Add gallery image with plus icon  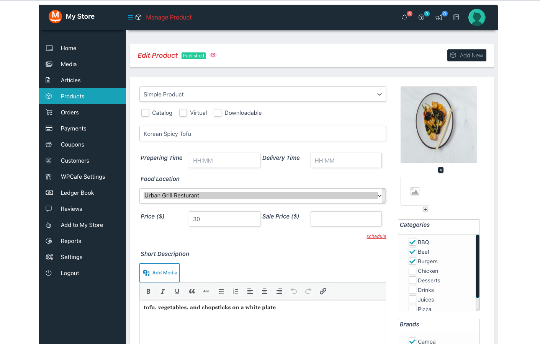point(425,209)
